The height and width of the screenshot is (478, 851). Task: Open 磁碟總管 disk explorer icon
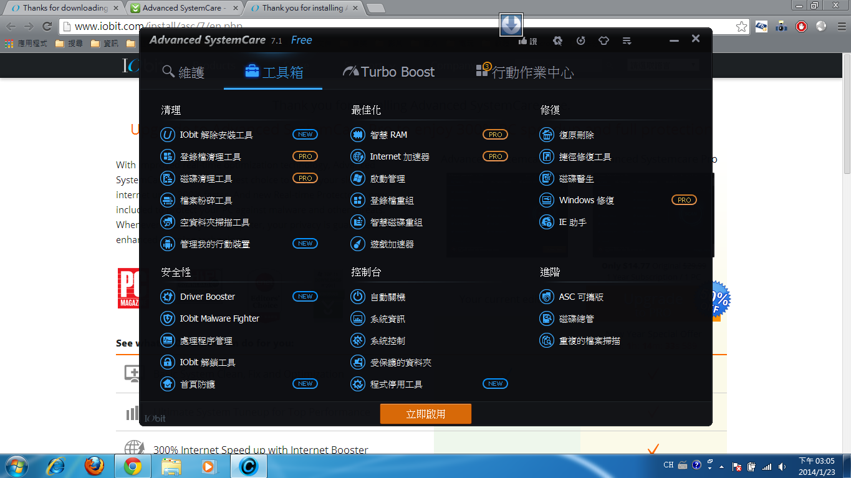pyautogui.click(x=547, y=318)
